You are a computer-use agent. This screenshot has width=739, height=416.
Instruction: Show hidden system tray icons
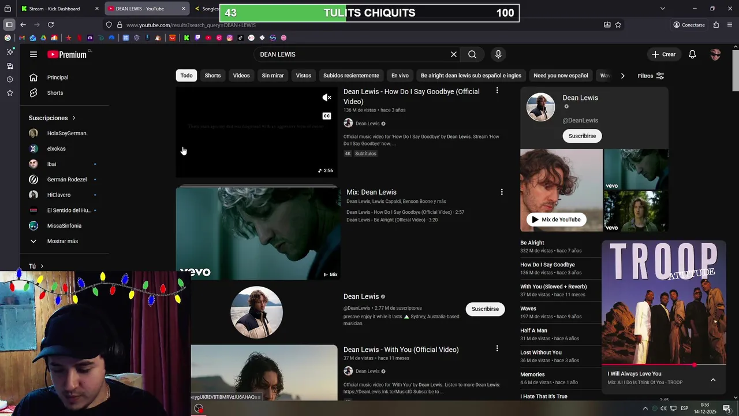[645, 408]
